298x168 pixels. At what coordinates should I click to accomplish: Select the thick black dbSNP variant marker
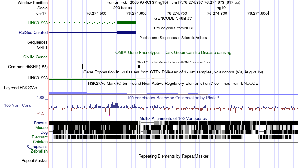pyautogui.click(x=139, y=67)
